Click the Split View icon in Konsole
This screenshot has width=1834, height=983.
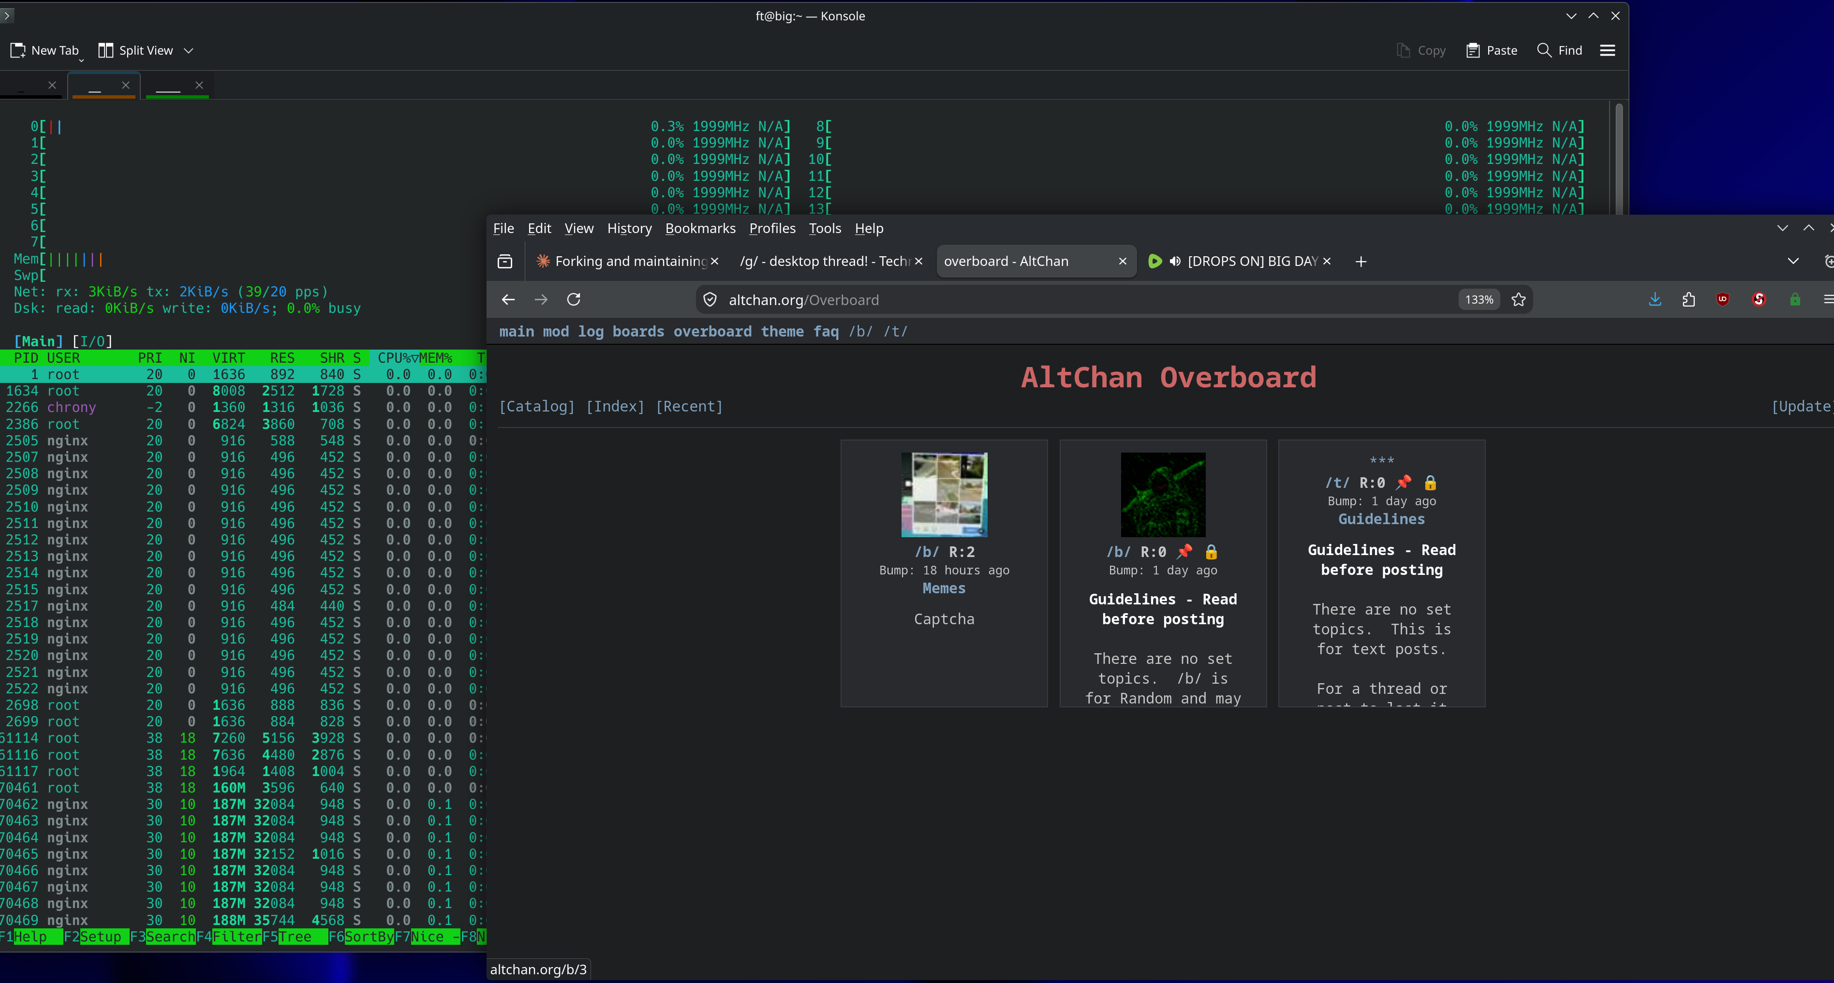point(105,51)
